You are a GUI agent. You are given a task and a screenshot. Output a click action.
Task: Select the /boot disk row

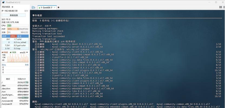15,98
